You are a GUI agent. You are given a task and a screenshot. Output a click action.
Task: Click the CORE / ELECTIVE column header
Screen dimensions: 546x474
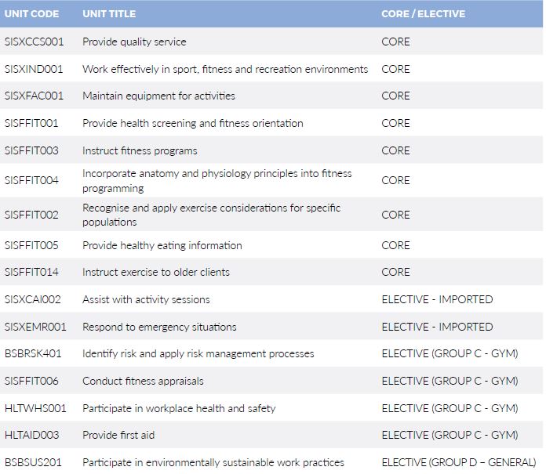[423, 14]
